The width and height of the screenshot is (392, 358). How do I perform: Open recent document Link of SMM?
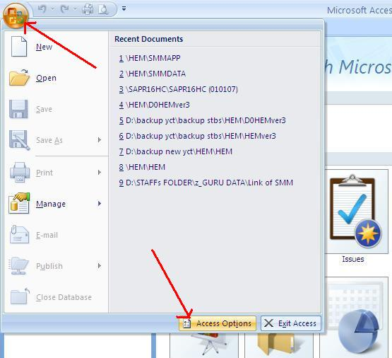point(206,183)
